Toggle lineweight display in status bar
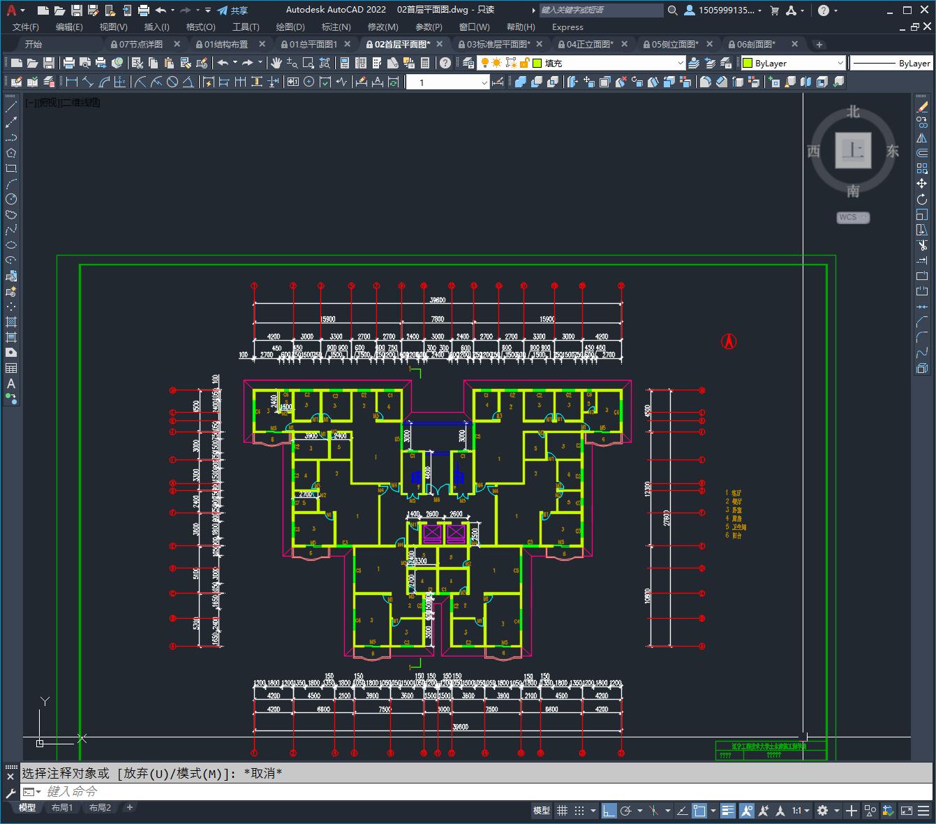This screenshot has height=824, width=936. click(x=728, y=811)
